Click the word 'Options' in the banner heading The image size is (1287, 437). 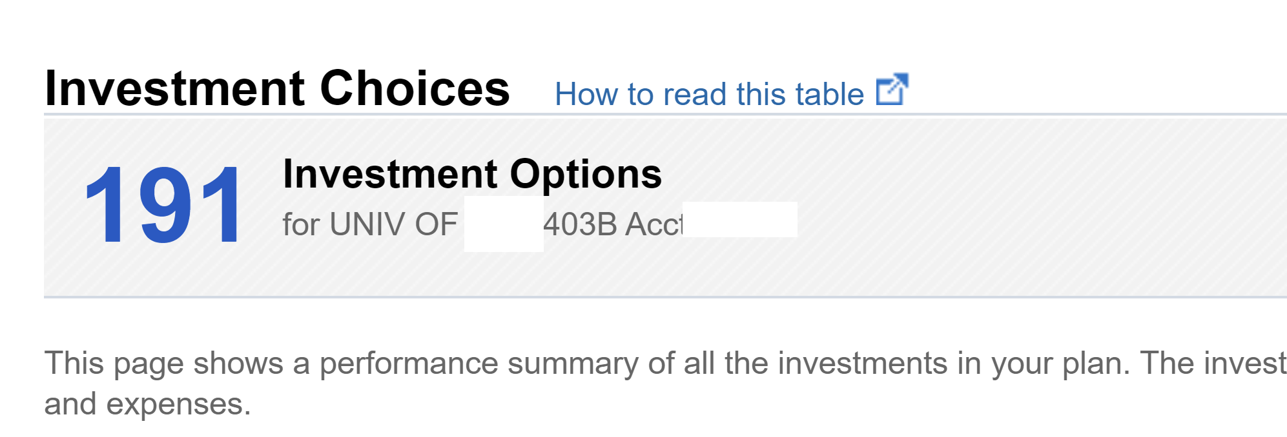point(586,175)
